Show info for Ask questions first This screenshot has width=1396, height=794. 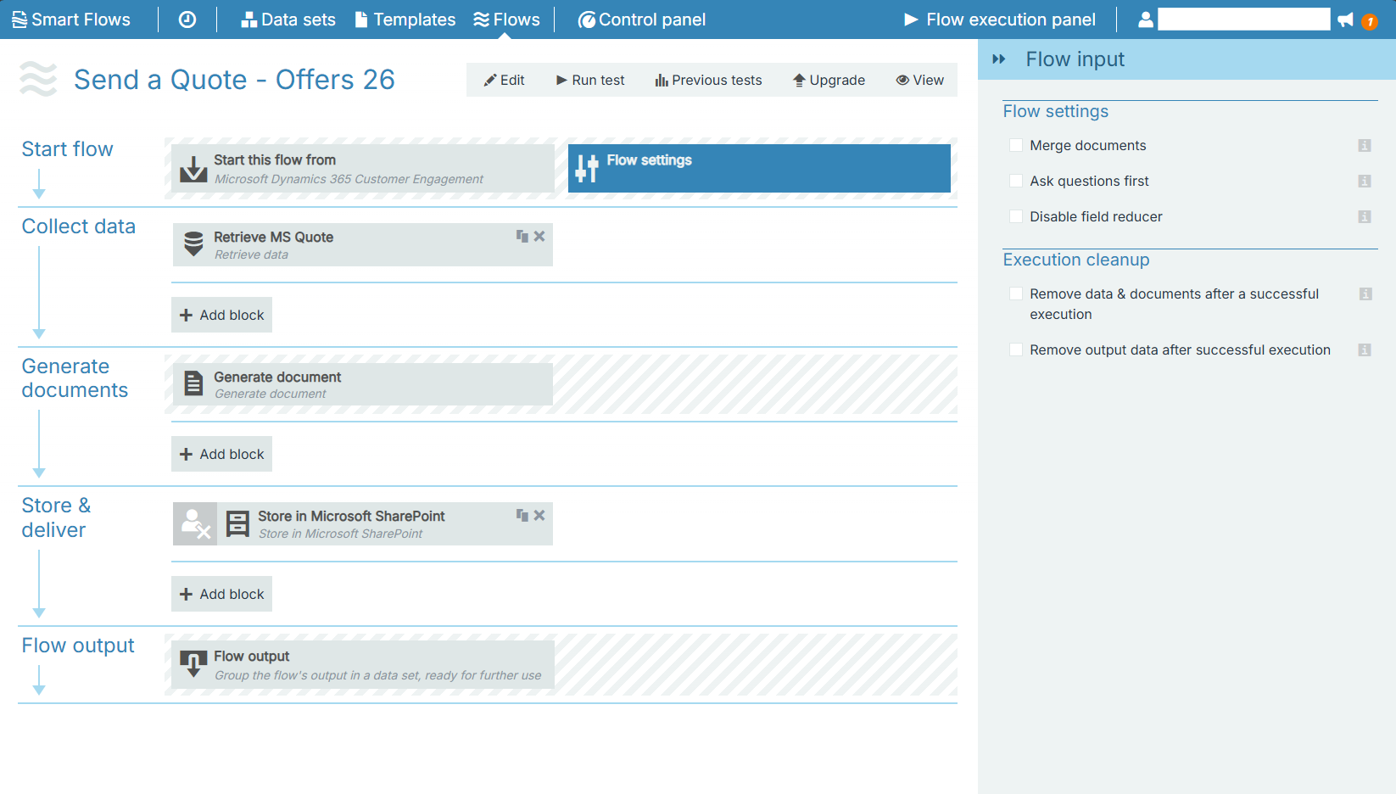(x=1365, y=182)
